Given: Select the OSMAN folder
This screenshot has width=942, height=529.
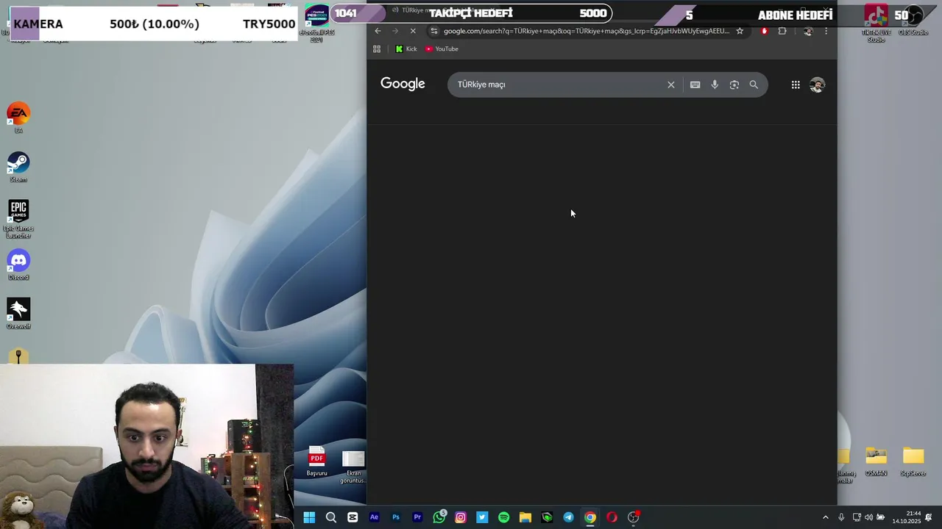Looking at the screenshot, I should (x=876, y=461).
